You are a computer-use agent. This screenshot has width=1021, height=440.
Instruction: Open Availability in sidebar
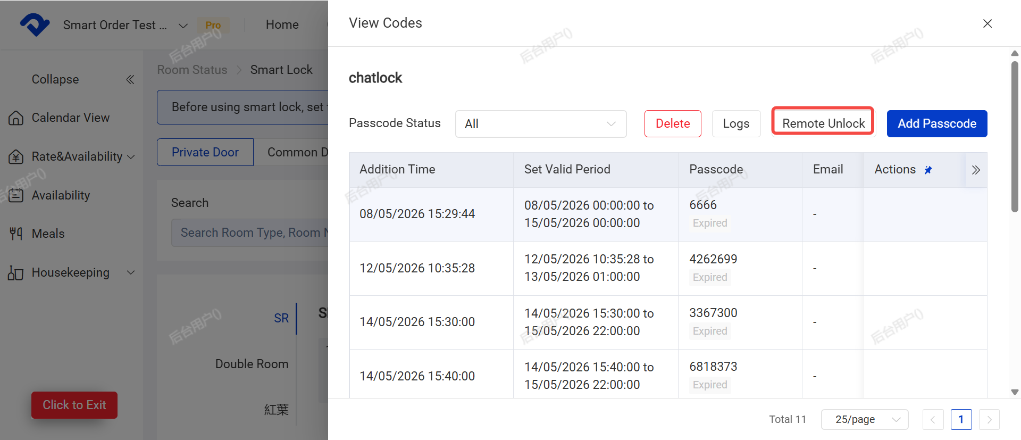click(61, 195)
